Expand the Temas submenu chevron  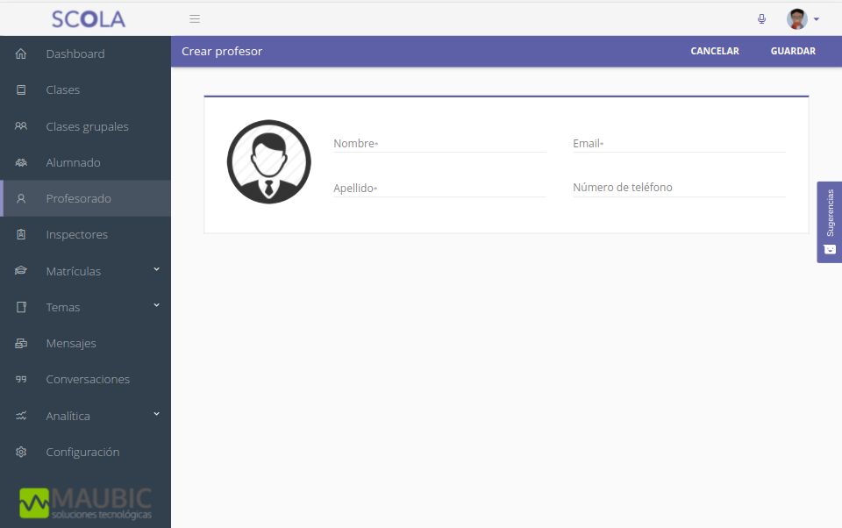click(x=156, y=305)
